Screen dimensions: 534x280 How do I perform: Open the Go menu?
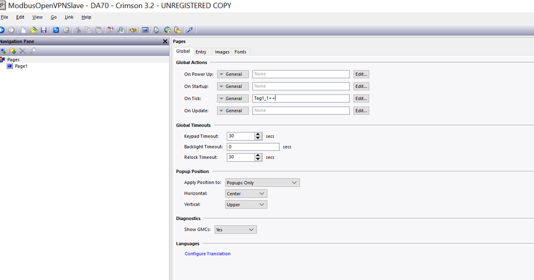pos(54,17)
